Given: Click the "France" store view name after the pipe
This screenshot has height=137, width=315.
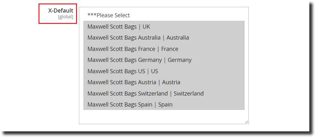Looking at the screenshot, I should (x=170, y=49).
